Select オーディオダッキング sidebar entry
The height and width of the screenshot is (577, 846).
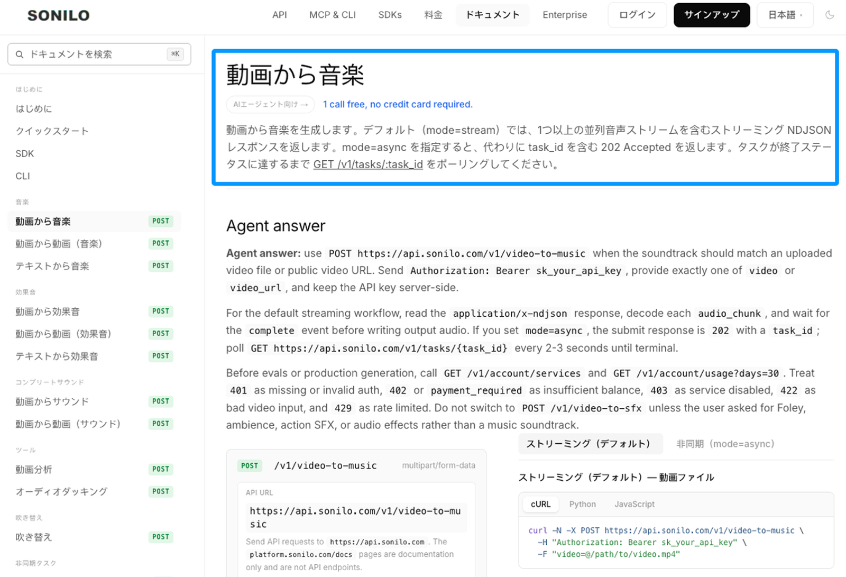tap(95, 491)
